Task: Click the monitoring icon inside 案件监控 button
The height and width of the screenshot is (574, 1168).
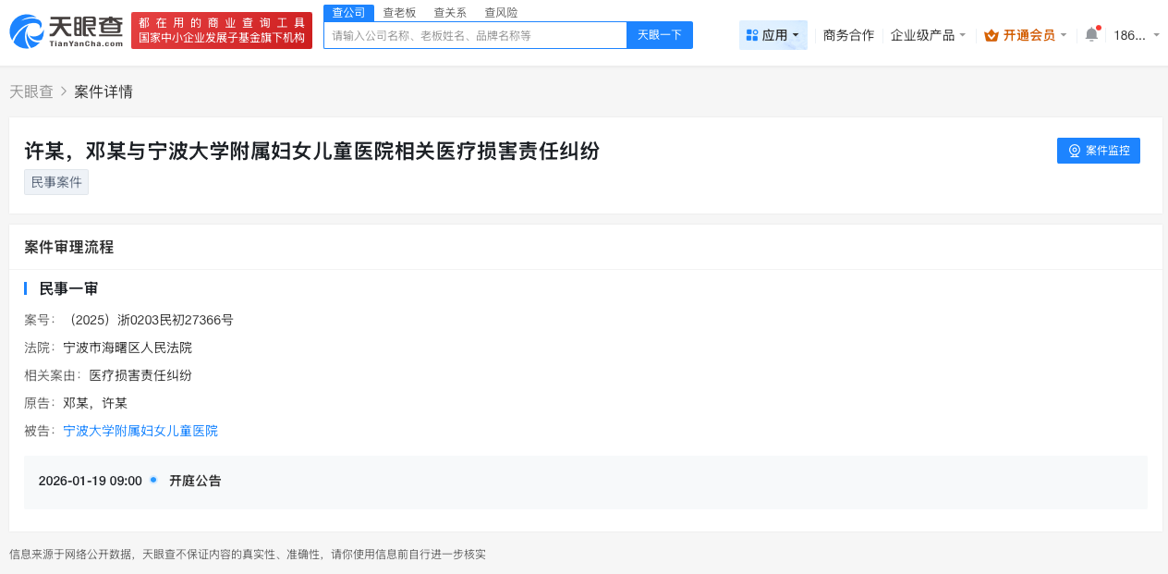Action: point(1073,151)
